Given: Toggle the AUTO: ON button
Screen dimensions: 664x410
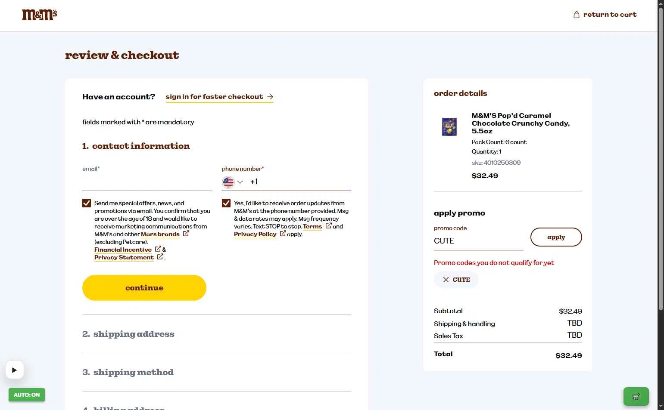Looking at the screenshot, I should tap(27, 395).
